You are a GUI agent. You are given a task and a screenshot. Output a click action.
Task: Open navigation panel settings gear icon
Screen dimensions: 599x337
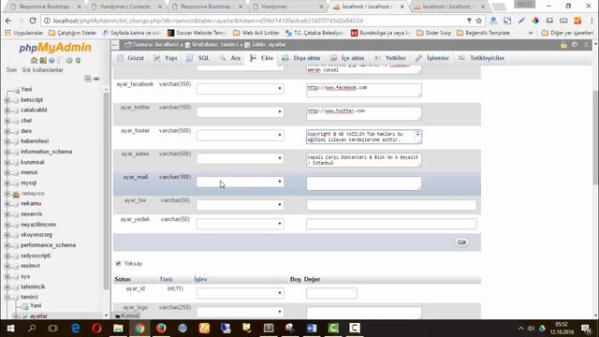[x=69, y=60]
